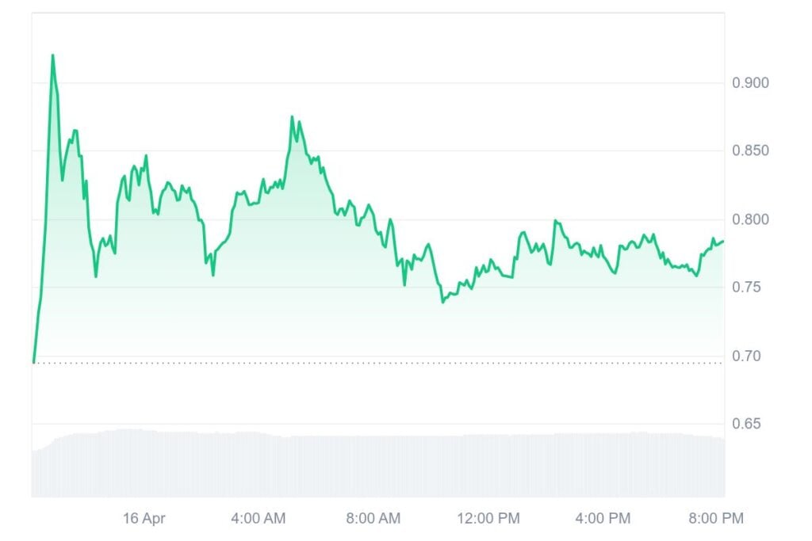Click the 4:00 PM time label
This screenshot has height=541, width=812.
603,519
